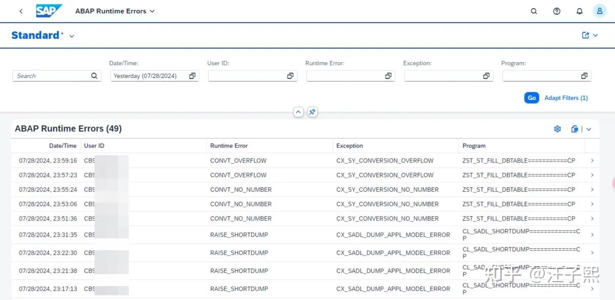Image resolution: width=615 pixels, height=300 pixels.
Task: Open the Program field value help
Action: [584, 75]
